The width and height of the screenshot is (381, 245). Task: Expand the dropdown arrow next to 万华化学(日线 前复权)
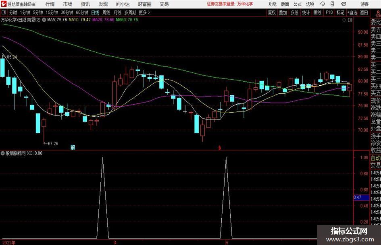click(x=44, y=20)
